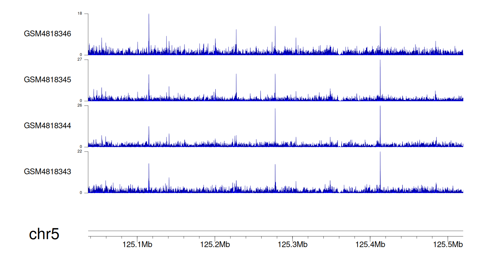Click the horizontal chromosome line above the axis
Screen dimensions: 488x253
(275, 231)
